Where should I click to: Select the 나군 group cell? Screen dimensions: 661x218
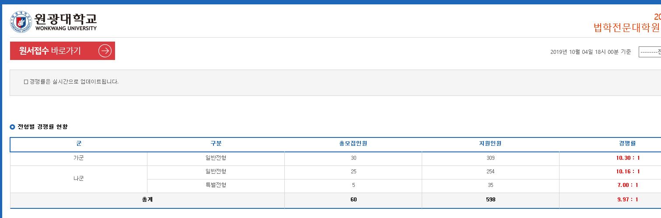pyautogui.click(x=79, y=178)
